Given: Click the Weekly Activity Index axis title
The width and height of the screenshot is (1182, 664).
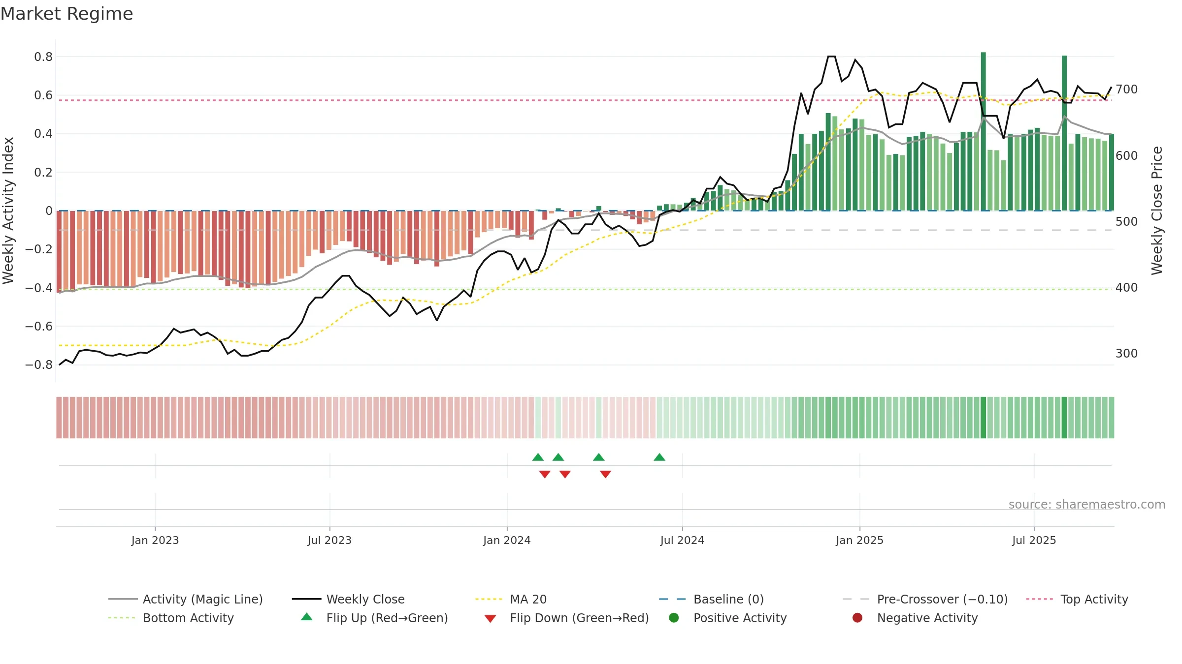Looking at the screenshot, I should pyautogui.click(x=8, y=211).
